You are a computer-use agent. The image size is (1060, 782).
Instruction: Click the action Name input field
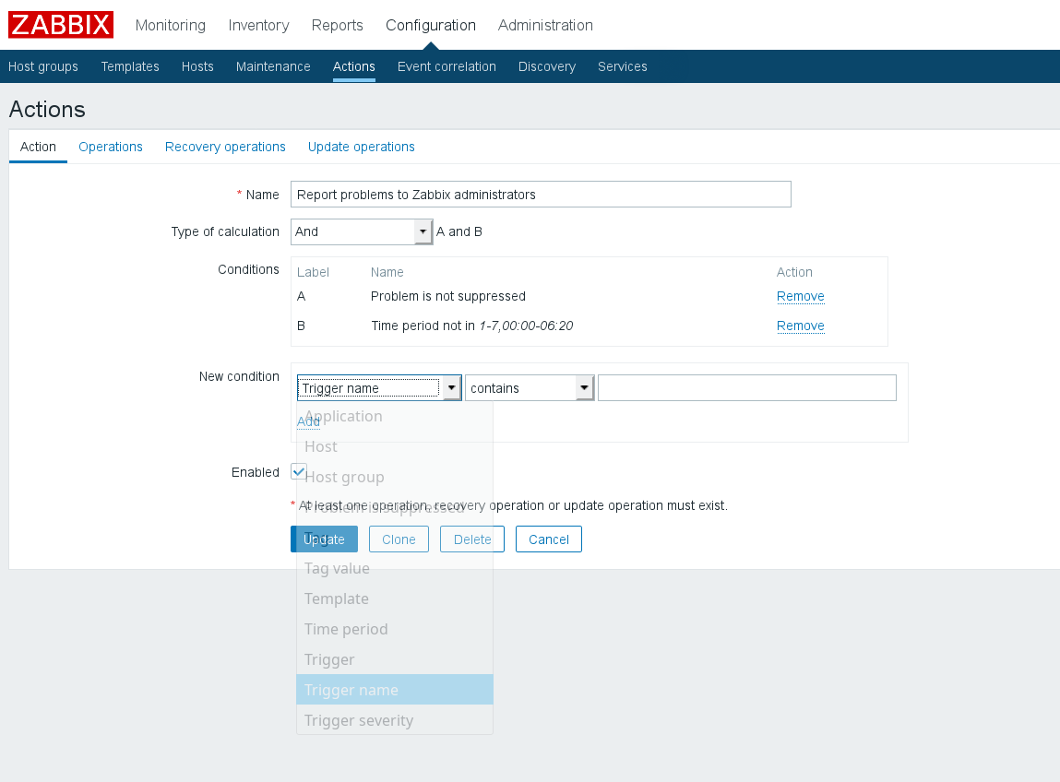541,195
